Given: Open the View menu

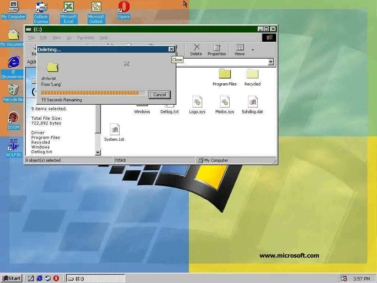Looking at the screenshot, I should click(56, 38).
